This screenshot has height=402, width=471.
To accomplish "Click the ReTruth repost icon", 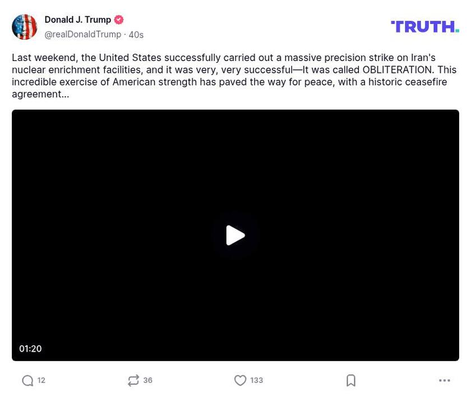I will tap(133, 380).
